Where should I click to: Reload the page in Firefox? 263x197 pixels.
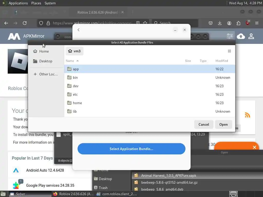pos(25,23)
